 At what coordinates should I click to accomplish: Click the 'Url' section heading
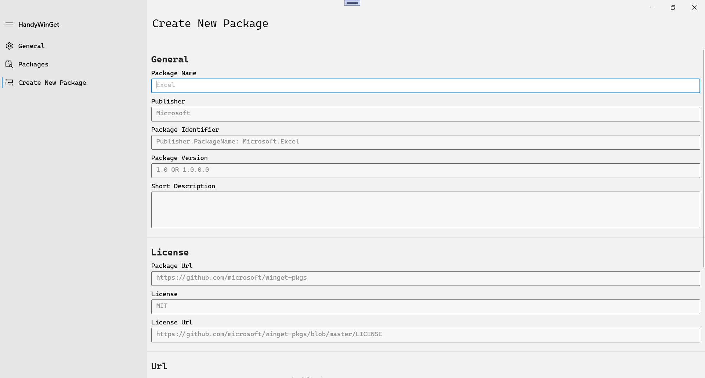click(x=159, y=366)
